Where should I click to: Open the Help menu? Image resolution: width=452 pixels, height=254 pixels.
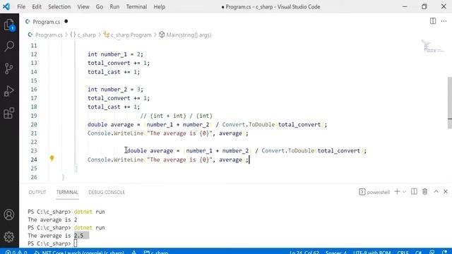159,6
